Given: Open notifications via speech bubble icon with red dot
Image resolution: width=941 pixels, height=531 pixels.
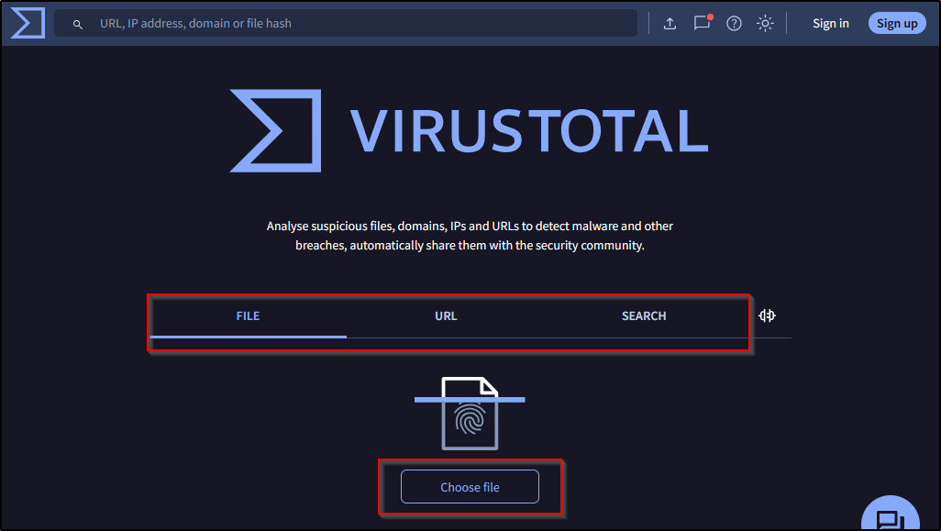Looking at the screenshot, I should click(x=702, y=23).
